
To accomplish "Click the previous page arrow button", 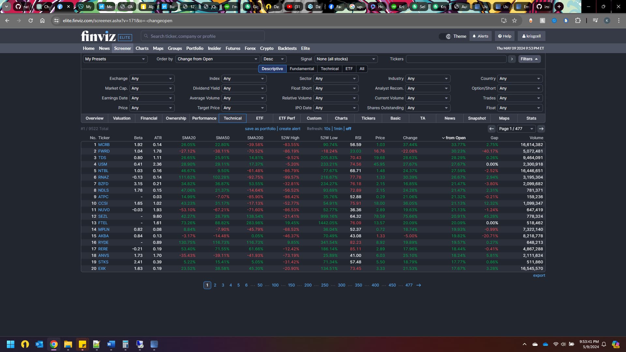I will 491,129.
